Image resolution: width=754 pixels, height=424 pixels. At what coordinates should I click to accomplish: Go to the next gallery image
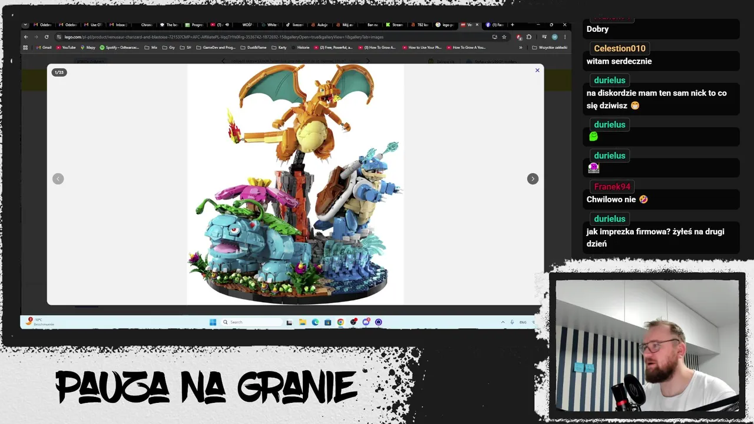(x=533, y=178)
